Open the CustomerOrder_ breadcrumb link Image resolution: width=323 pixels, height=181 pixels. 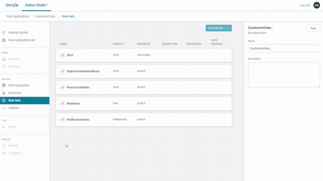click(46, 16)
